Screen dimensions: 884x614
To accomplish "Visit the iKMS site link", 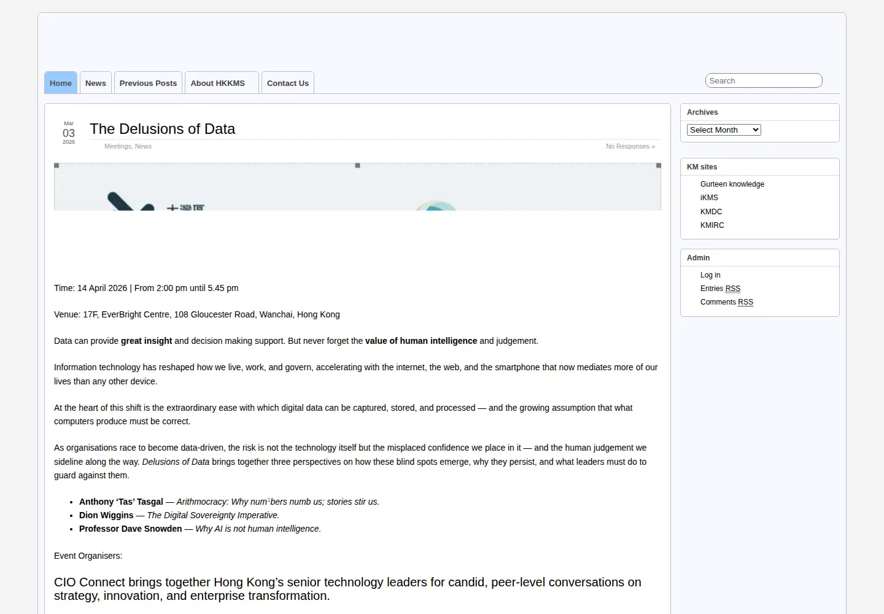I will click(x=709, y=198).
